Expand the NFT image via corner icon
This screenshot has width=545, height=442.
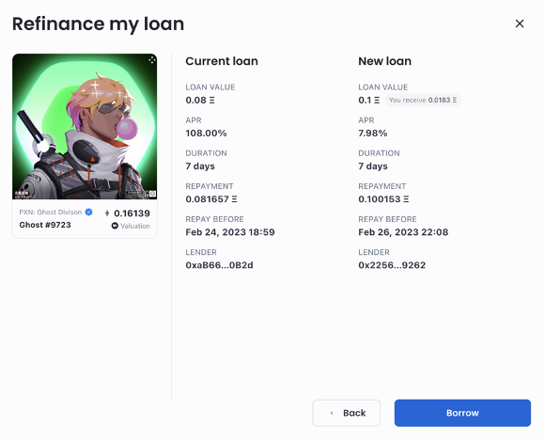click(x=152, y=60)
